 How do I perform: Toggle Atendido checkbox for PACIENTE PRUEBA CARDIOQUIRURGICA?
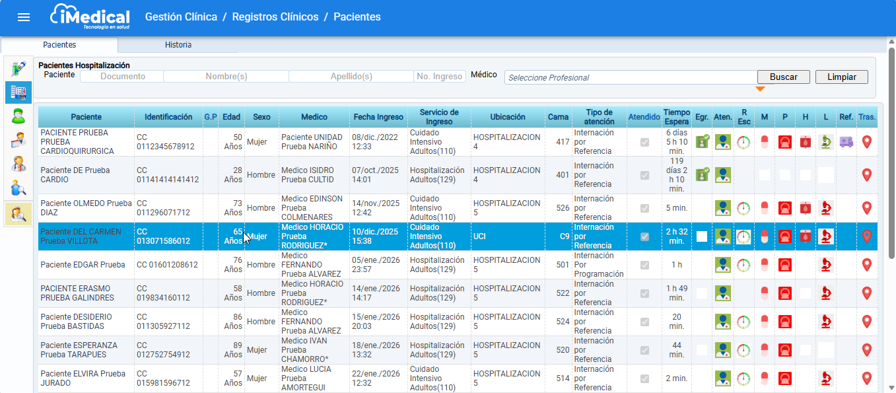coord(644,142)
